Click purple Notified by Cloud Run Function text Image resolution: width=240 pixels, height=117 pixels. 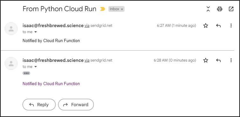(51, 84)
